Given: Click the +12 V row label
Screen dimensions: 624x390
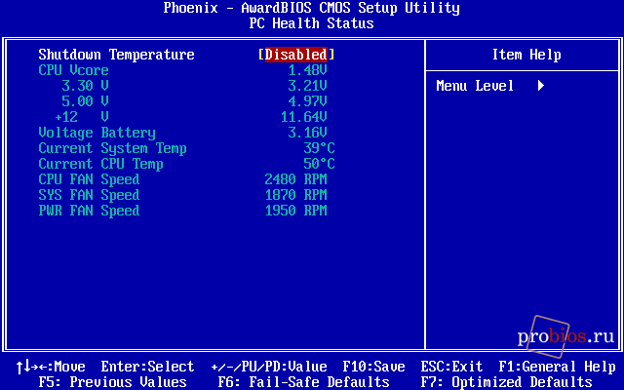Looking at the screenshot, I should coord(82,117).
